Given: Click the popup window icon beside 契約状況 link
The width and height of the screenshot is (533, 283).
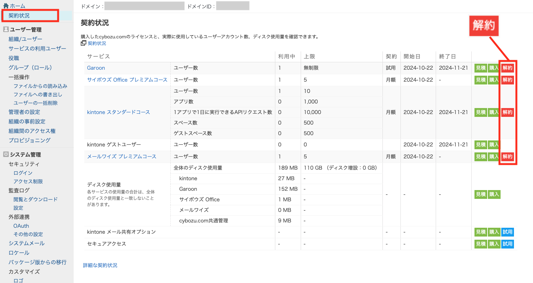Looking at the screenshot, I should click(x=84, y=43).
